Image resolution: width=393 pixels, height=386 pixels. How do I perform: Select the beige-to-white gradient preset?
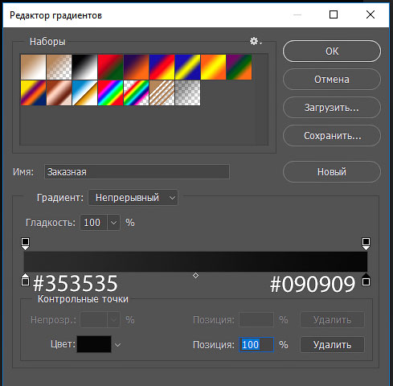tap(33, 68)
